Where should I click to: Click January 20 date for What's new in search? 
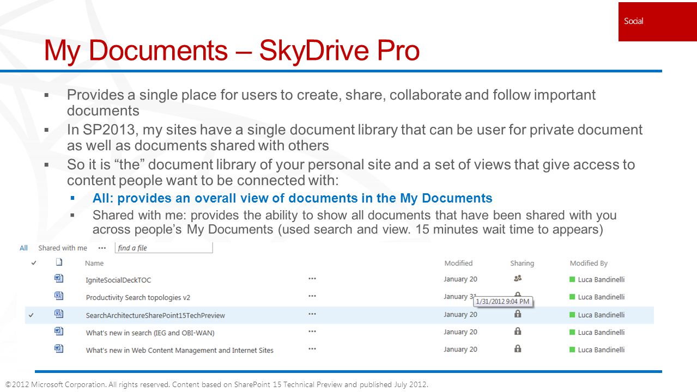(460, 332)
